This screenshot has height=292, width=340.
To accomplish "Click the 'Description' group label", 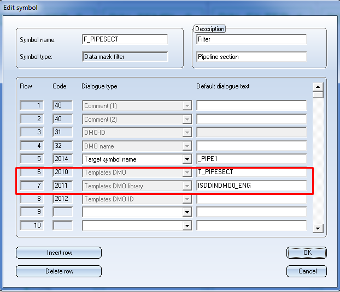I will point(210,29).
